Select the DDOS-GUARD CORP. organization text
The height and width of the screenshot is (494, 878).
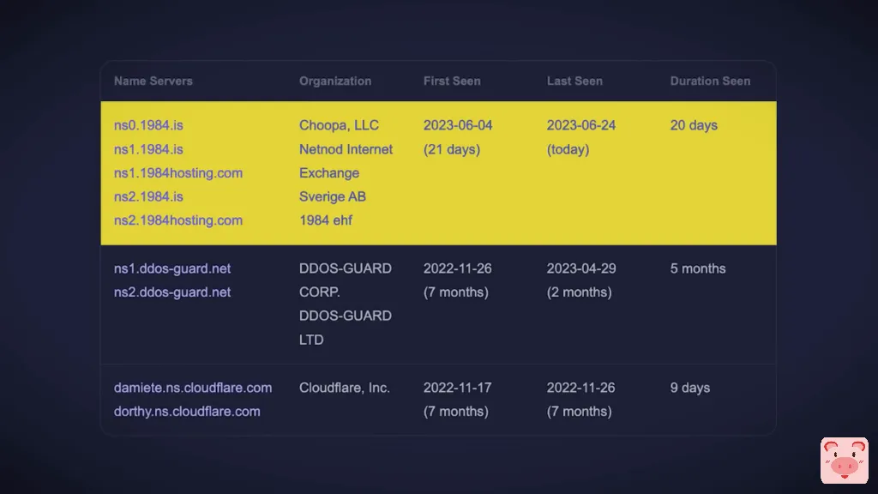pos(346,280)
